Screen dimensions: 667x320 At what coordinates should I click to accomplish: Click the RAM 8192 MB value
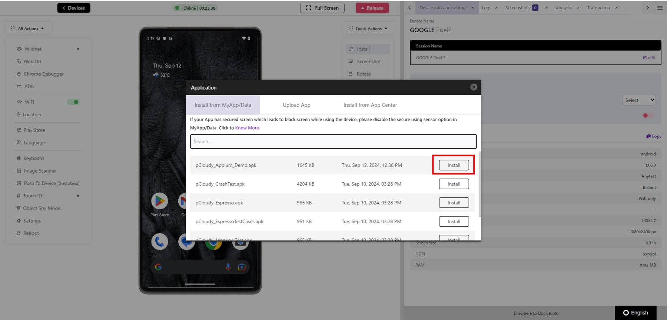coord(647,265)
